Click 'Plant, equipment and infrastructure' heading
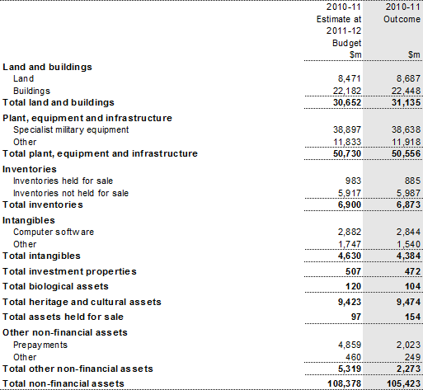 click(87, 118)
